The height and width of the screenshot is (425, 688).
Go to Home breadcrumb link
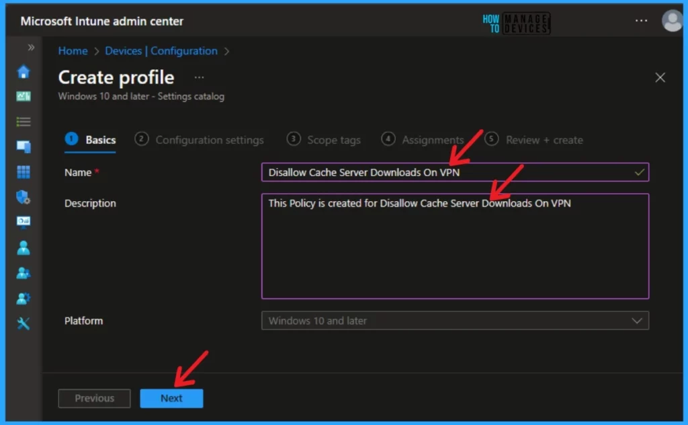73,51
